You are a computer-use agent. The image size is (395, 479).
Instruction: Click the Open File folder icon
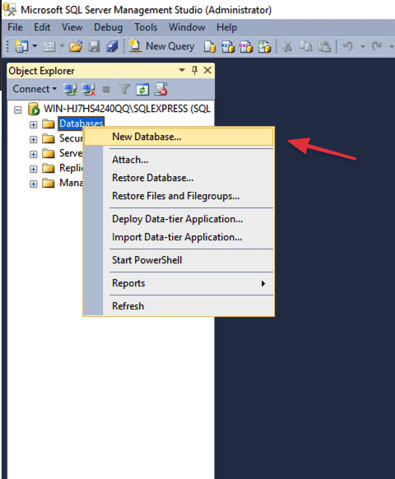[76, 46]
